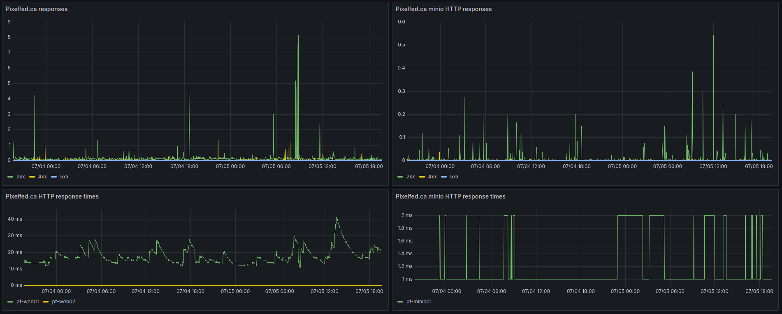Open Pixelfed.ca minio HTTP response times panel title

click(450, 196)
